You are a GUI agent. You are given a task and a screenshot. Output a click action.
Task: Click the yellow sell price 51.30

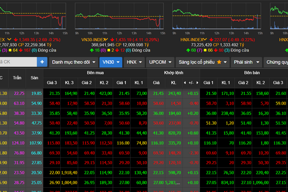point(211,123)
